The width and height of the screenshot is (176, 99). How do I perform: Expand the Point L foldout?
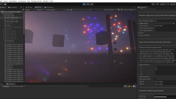point(138,33)
